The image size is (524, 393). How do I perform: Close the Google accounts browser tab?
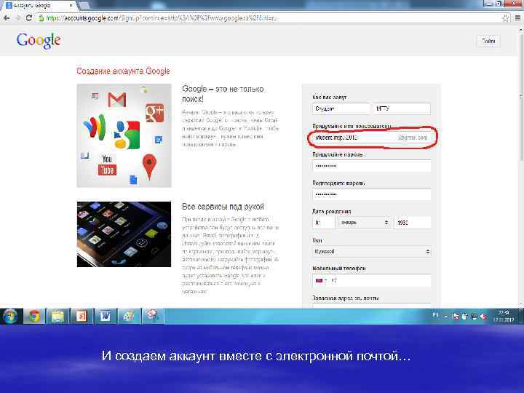(x=71, y=5)
